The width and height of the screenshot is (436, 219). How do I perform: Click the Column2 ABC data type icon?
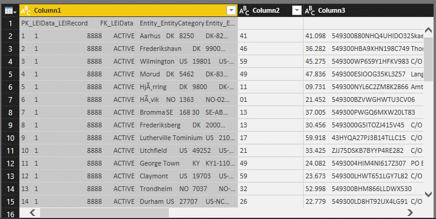pyautogui.click(x=244, y=10)
